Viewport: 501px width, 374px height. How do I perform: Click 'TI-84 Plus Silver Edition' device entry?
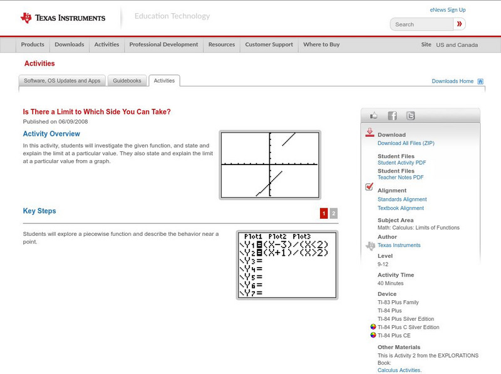pos(406,319)
